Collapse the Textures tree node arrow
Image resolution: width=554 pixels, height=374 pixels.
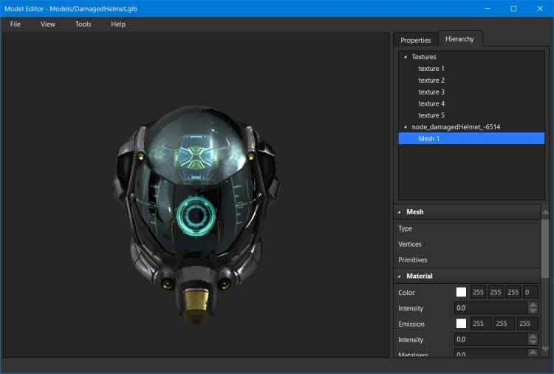(x=404, y=57)
